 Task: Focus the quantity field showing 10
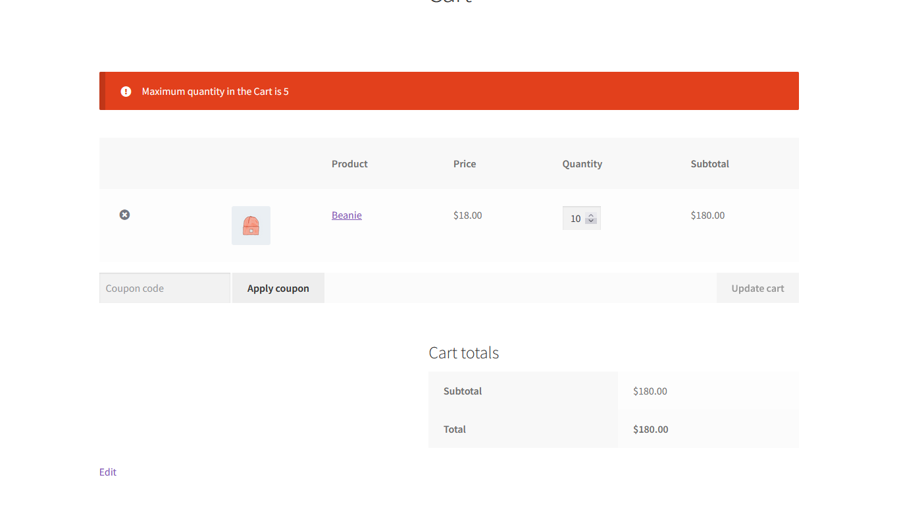pos(575,219)
